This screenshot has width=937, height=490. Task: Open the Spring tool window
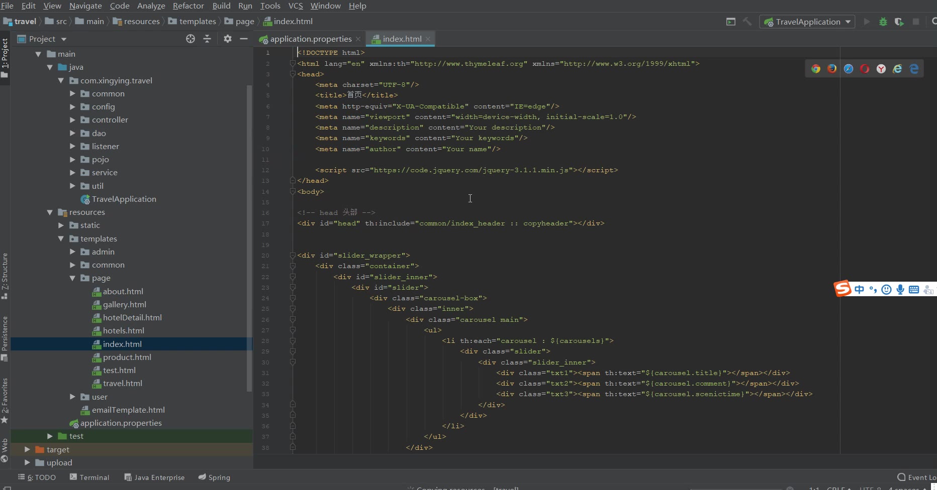pyautogui.click(x=214, y=477)
